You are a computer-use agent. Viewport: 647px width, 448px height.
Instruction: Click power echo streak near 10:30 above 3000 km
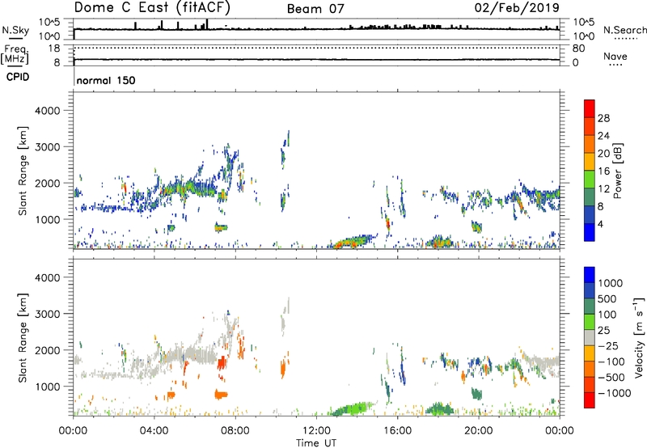(287, 138)
